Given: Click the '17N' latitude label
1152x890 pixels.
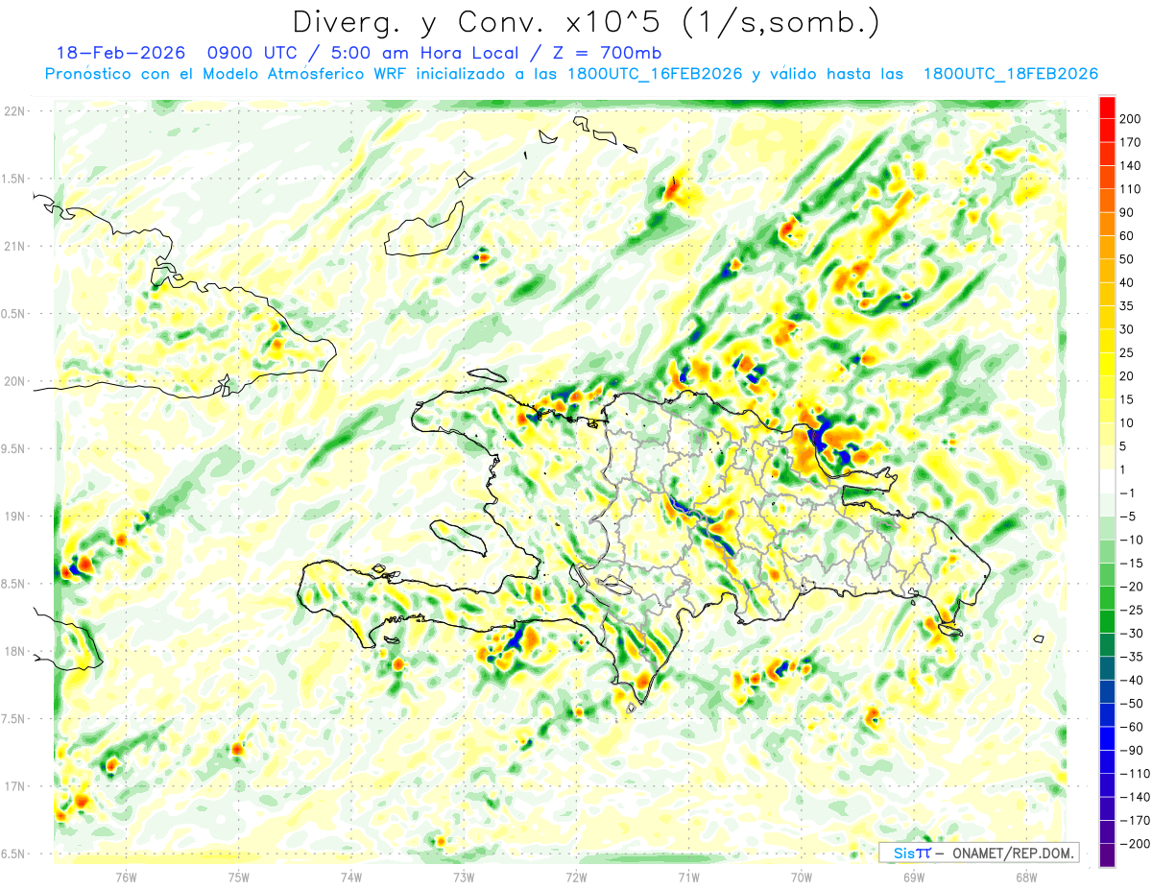Looking at the screenshot, I should [x=14, y=786].
